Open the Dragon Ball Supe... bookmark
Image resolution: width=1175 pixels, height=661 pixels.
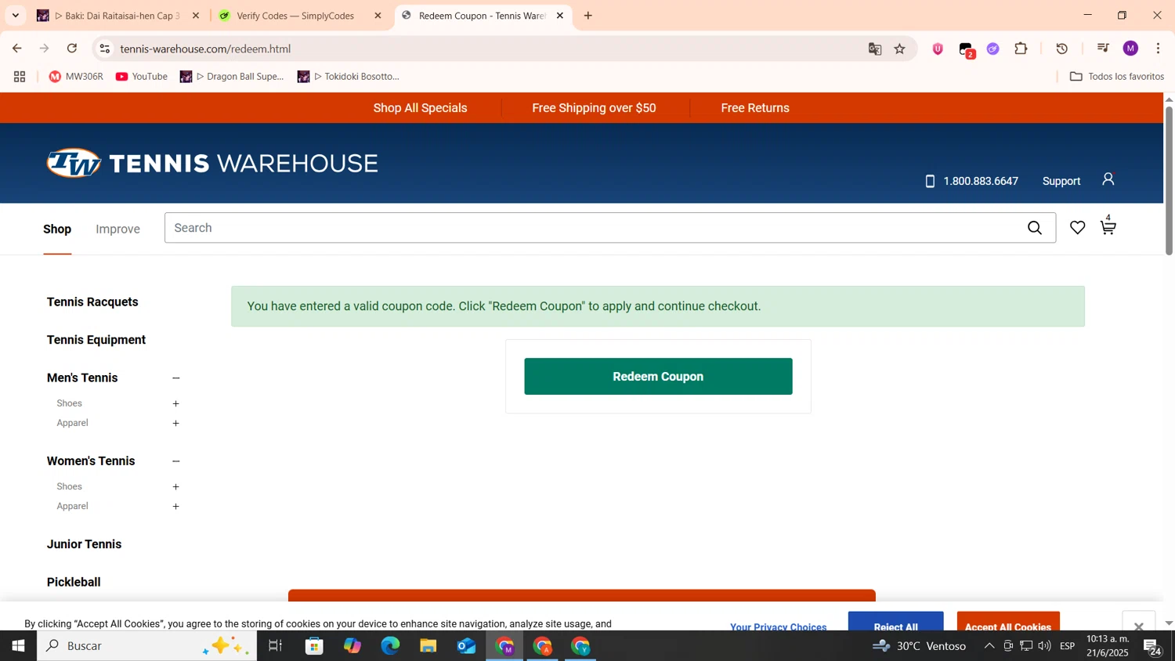pyautogui.click(x=232, y=77)
